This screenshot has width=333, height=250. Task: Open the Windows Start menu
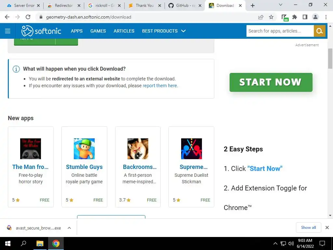coord(8,243)
